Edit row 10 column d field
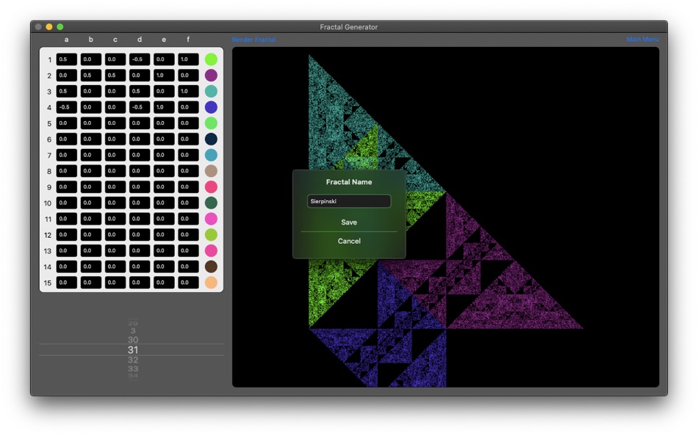 tap(140, 203)
